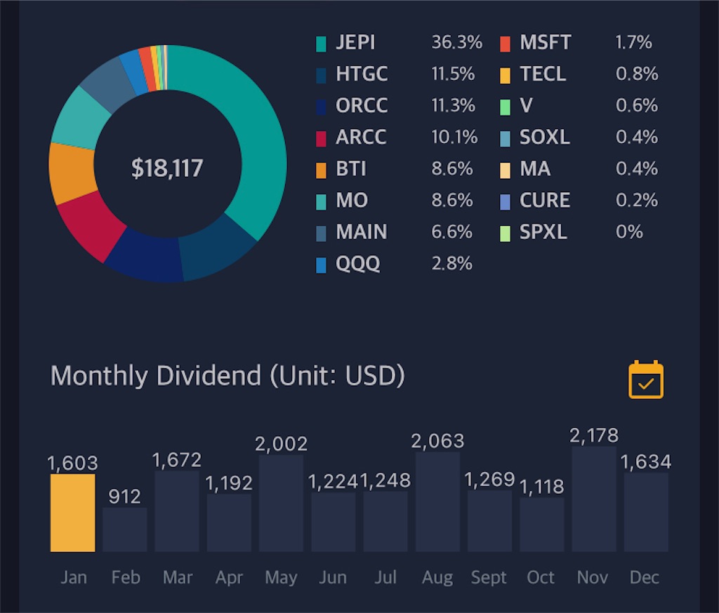
Task: Click the MSFT legend color swatch
Action: point(505,43)
